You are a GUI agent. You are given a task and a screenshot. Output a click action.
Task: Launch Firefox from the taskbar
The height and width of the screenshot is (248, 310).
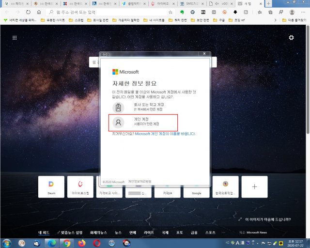(x=82, y=243)
